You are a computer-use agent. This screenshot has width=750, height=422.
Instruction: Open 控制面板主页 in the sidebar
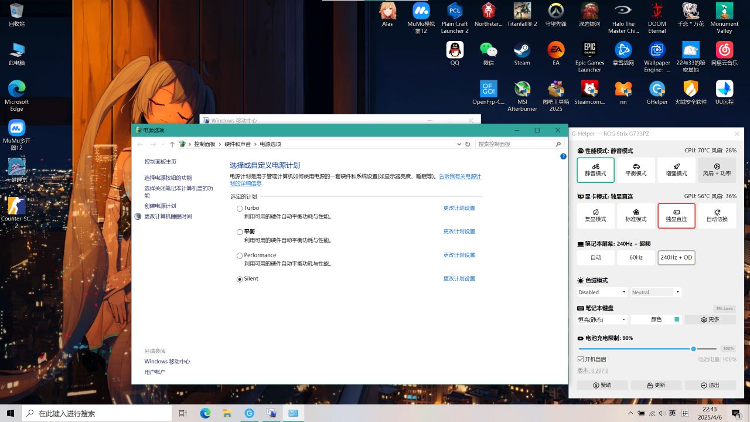(x=161, y=162)
